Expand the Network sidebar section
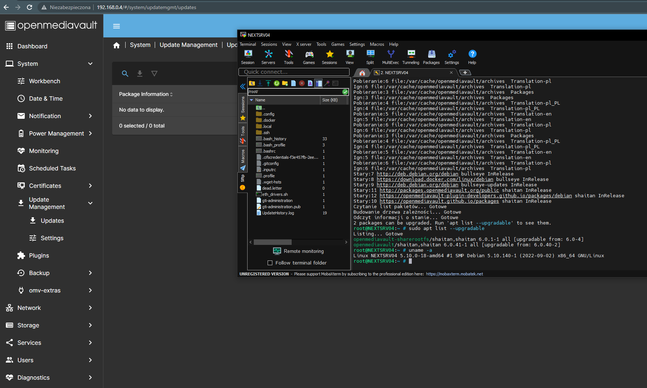647x388 pixels. [90, 308]
